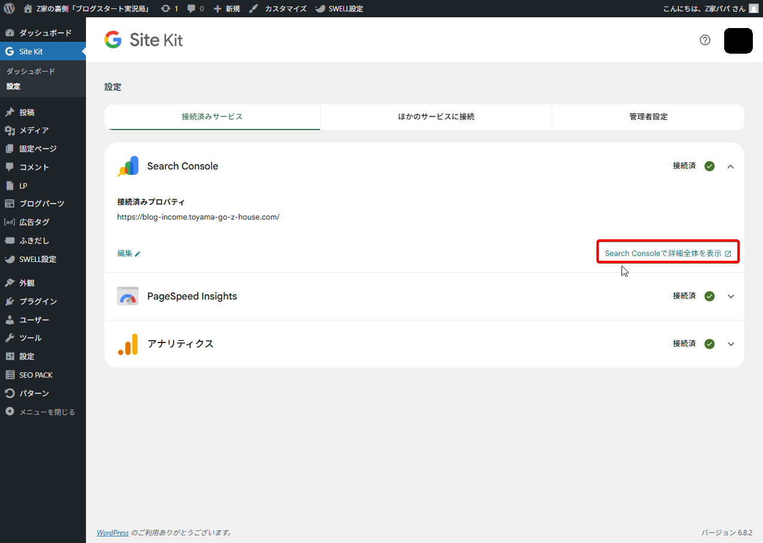Click the 投稿 pin icon in the sidebar
This screenshot has height=543, width=763.
click(x=10, y=112)
